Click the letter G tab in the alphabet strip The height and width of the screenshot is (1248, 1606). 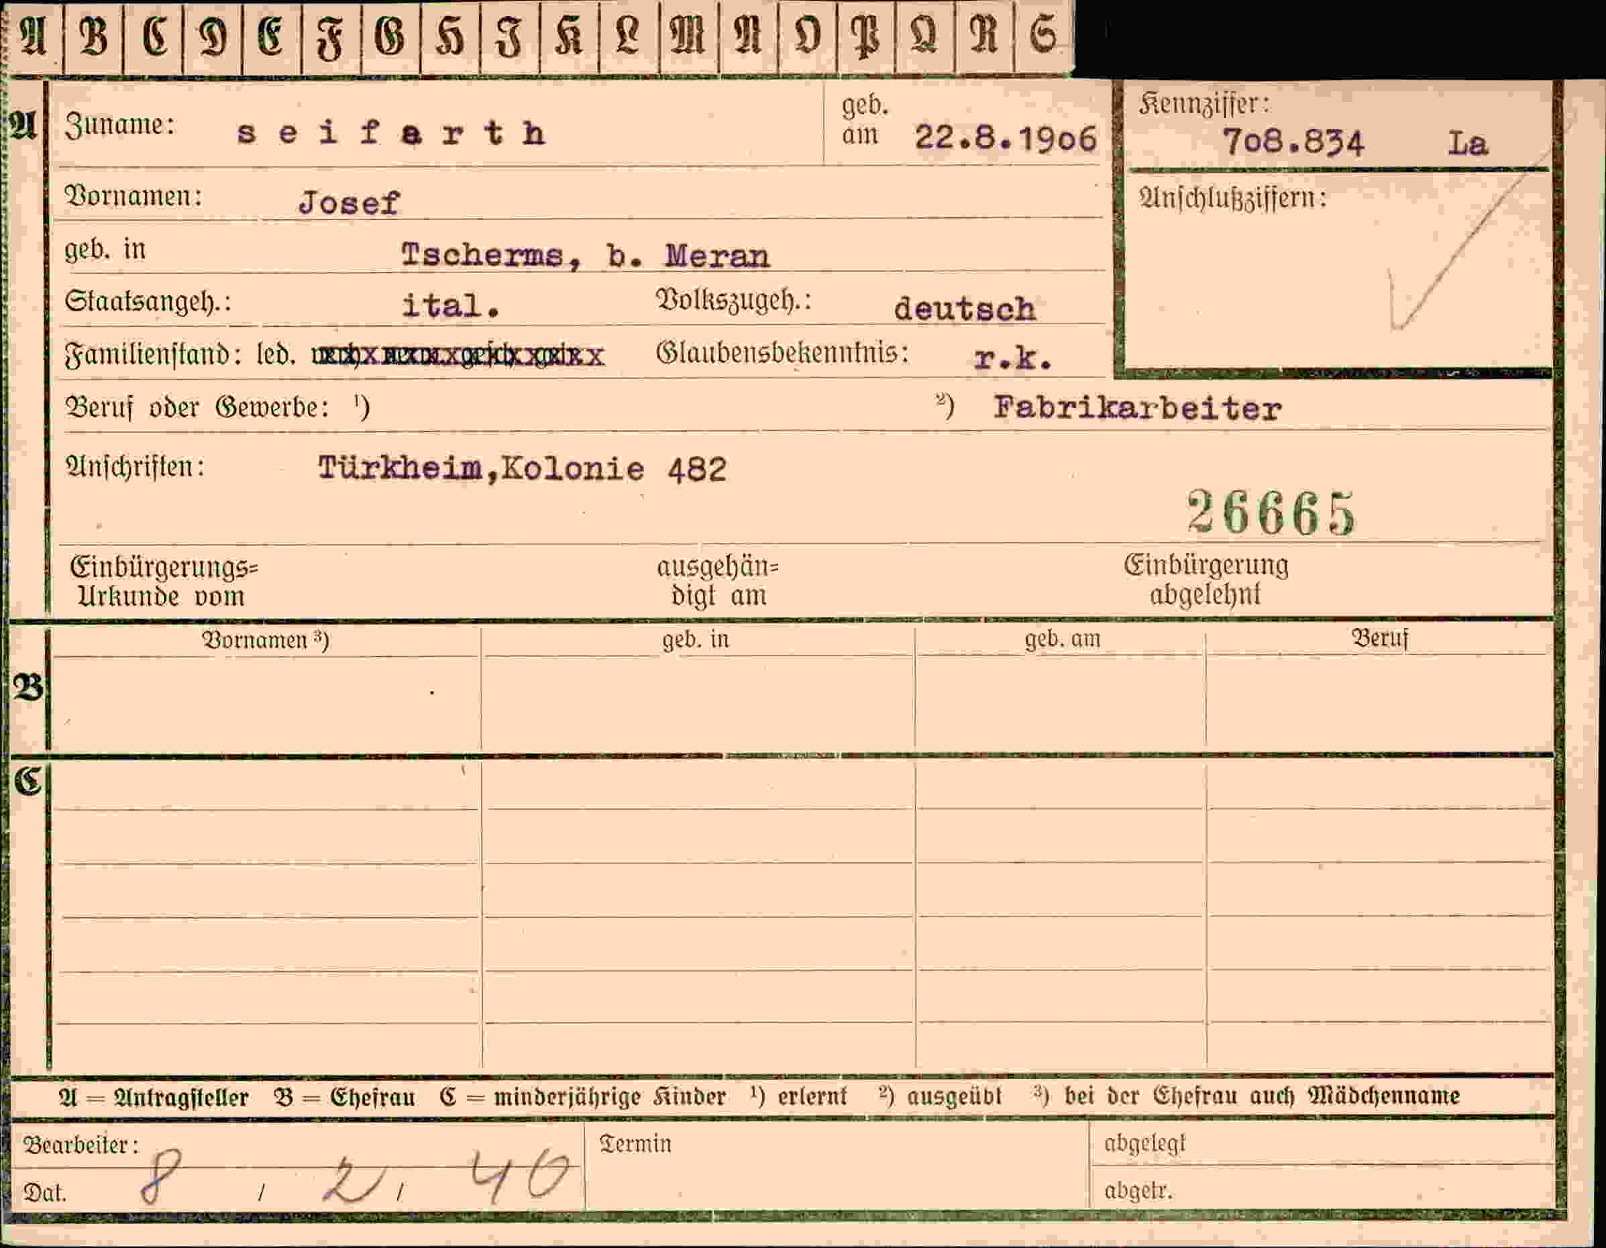point(390,37)
